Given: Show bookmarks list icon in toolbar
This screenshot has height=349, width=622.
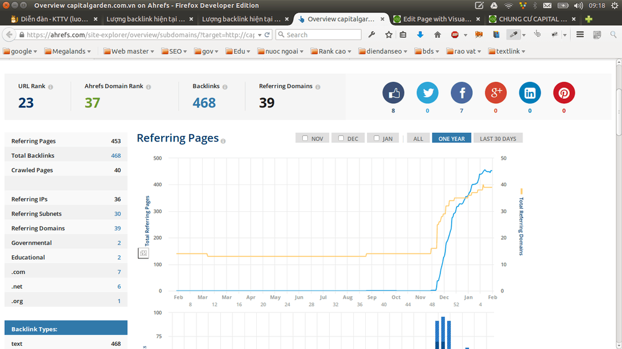Looking at the screenshot, I should pos(403,35).
